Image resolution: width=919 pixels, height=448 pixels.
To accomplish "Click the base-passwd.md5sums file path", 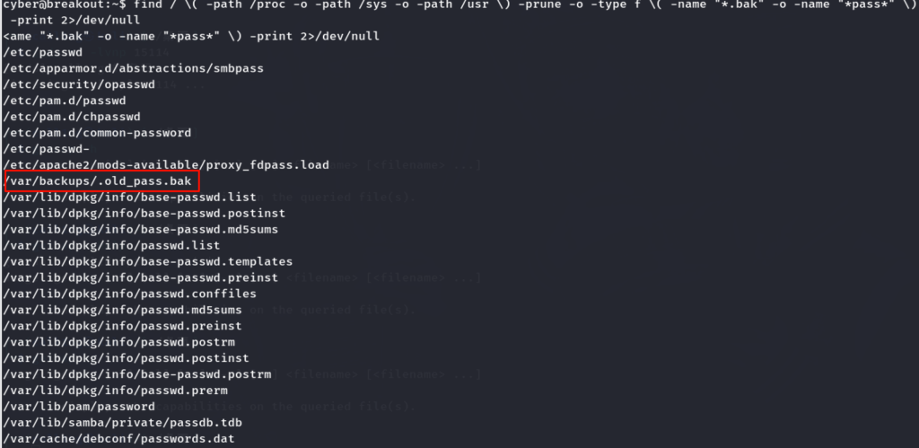I will coord(141,229).
